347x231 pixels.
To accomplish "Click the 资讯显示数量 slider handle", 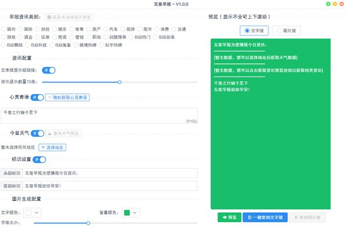I will tap(119, 82).
